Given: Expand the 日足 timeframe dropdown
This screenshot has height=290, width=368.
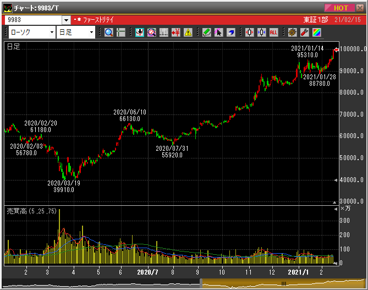Looking at the screenshot, I should click(91, 32).
